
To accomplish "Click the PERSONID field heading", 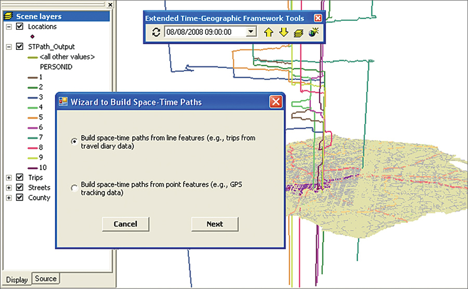I will click(56, 67).
